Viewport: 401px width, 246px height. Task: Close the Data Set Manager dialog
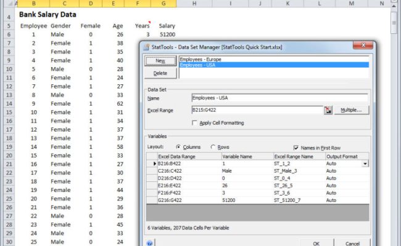[363, 45]
